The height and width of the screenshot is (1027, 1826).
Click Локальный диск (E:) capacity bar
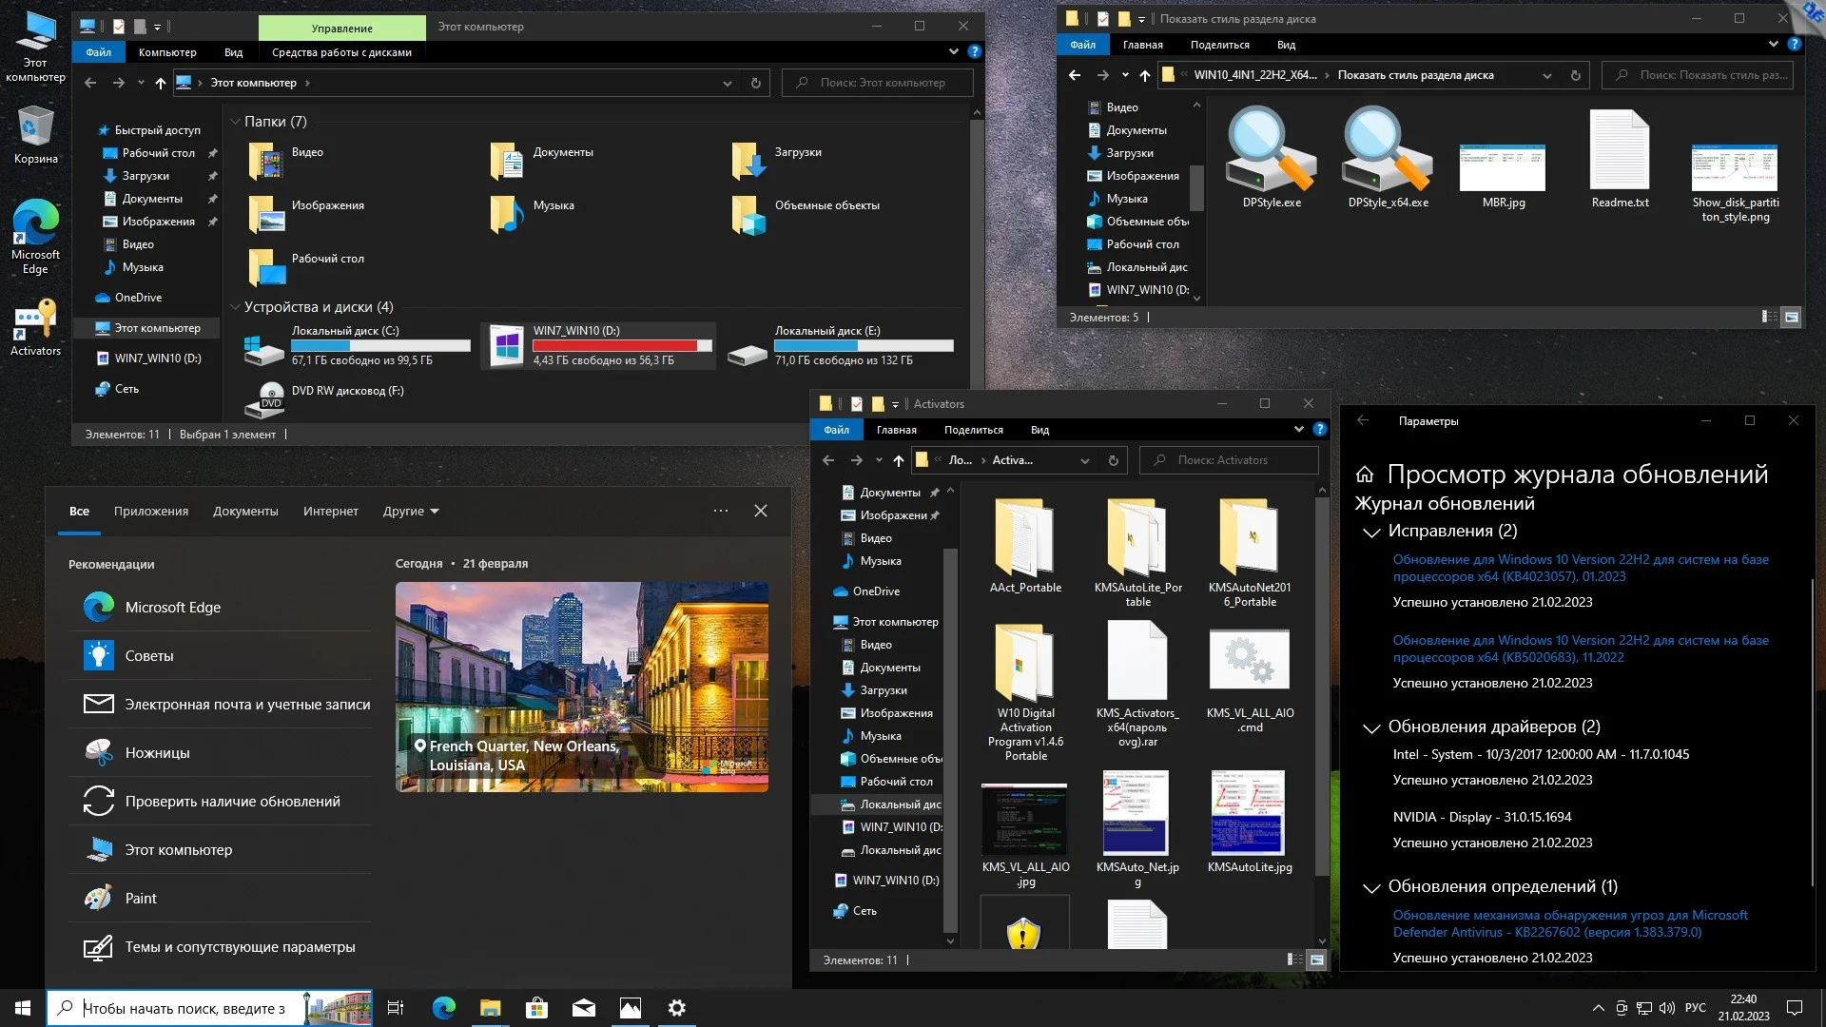click(x=864, y=346)
